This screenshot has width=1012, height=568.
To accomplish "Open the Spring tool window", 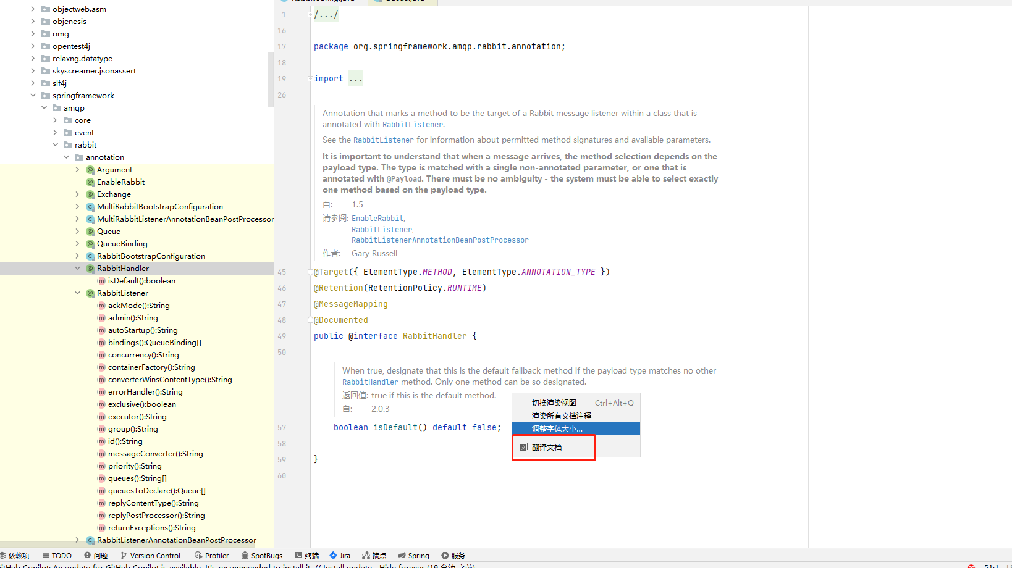I will pyautogui.click(x=414, y=556).
